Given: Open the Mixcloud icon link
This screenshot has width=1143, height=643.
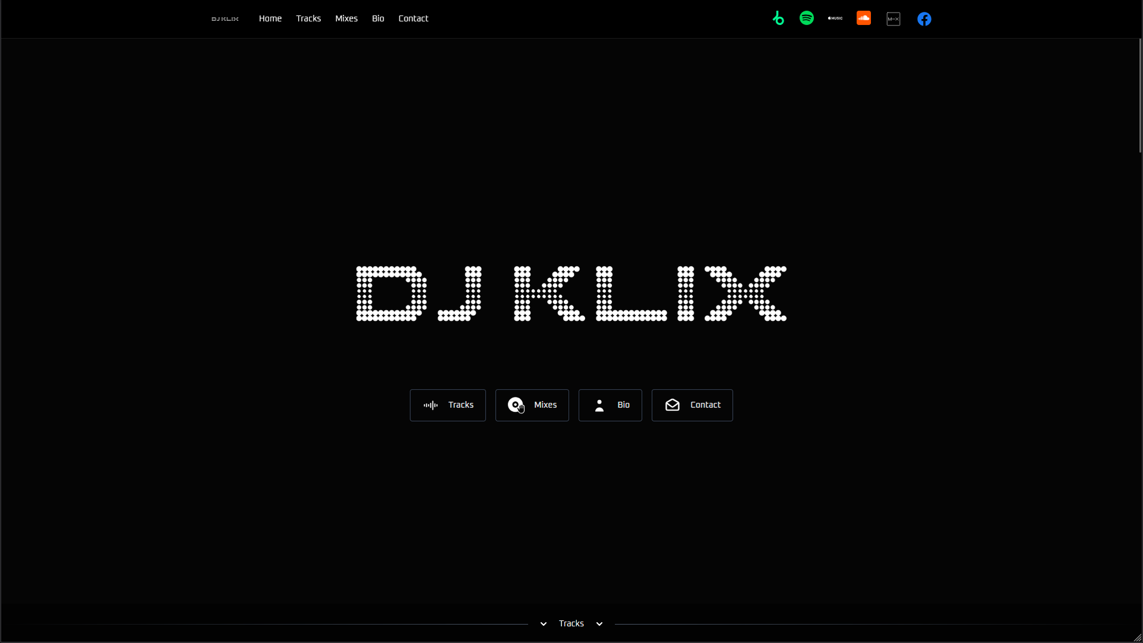Looking at the screenshot, I should pos(894,19).
